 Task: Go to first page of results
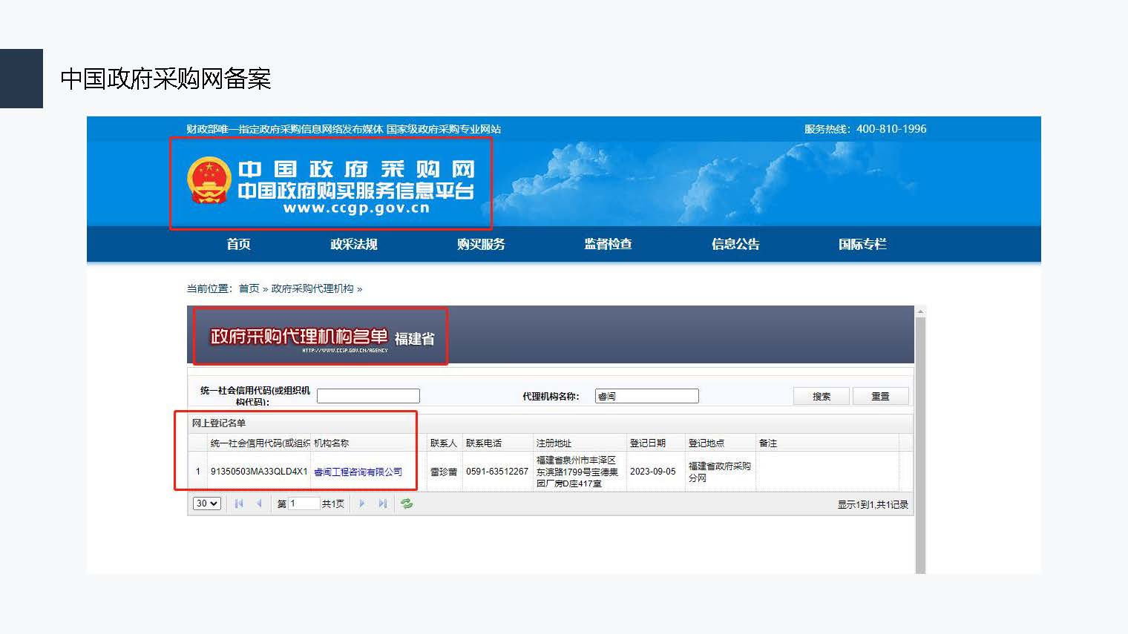[x=239, y=503]
